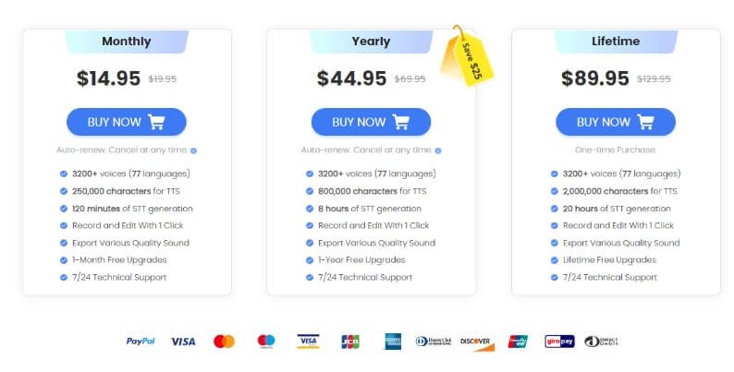Buy the Monthly plan for $14.95
The width and height of the screenshot is (734, 372).
(127, 122)
